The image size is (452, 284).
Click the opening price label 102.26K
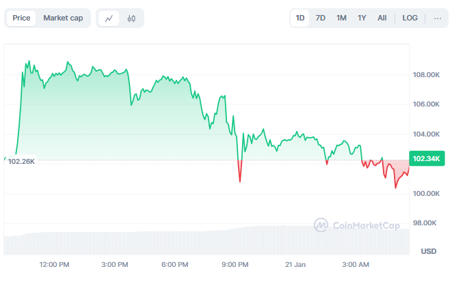(21, 161)
